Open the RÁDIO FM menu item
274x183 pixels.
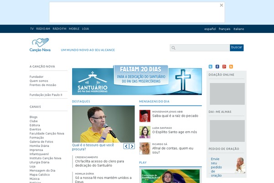click(x=59, y=29)
